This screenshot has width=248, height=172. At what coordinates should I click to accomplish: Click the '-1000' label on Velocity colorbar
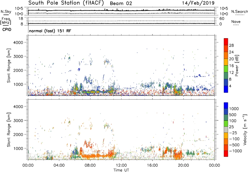tap(236, 151)
